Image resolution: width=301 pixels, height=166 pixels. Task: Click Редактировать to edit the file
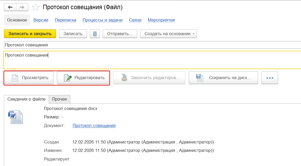pyautogui.click(x=83, y=78)
